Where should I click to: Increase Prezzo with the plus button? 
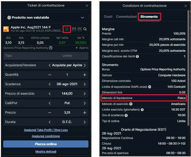point(85,113)
